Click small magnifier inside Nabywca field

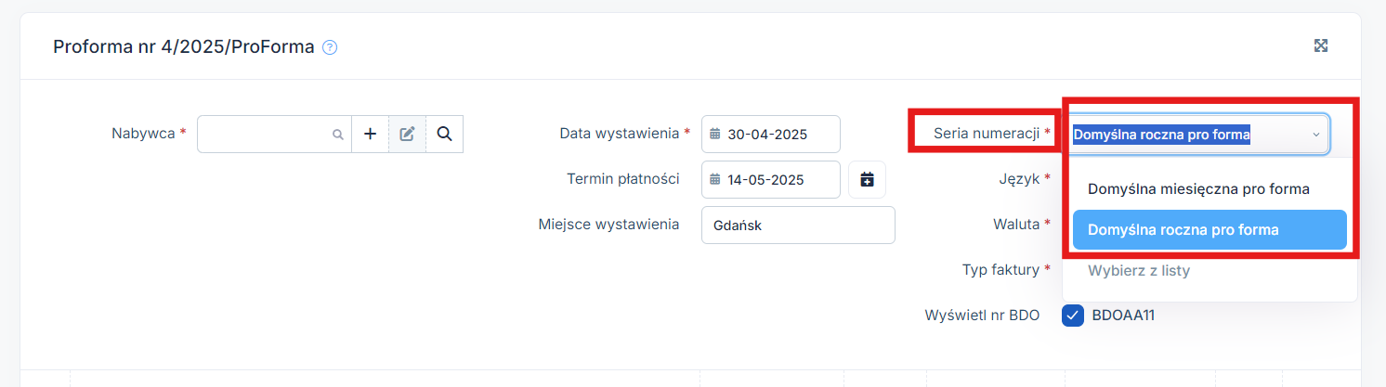point(338,135)
